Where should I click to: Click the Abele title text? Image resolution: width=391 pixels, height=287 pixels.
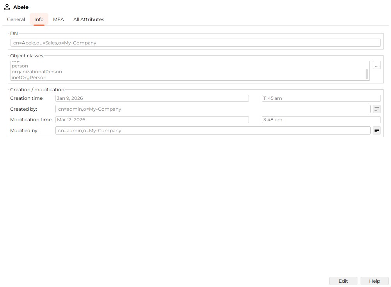(x=21, y=7)
